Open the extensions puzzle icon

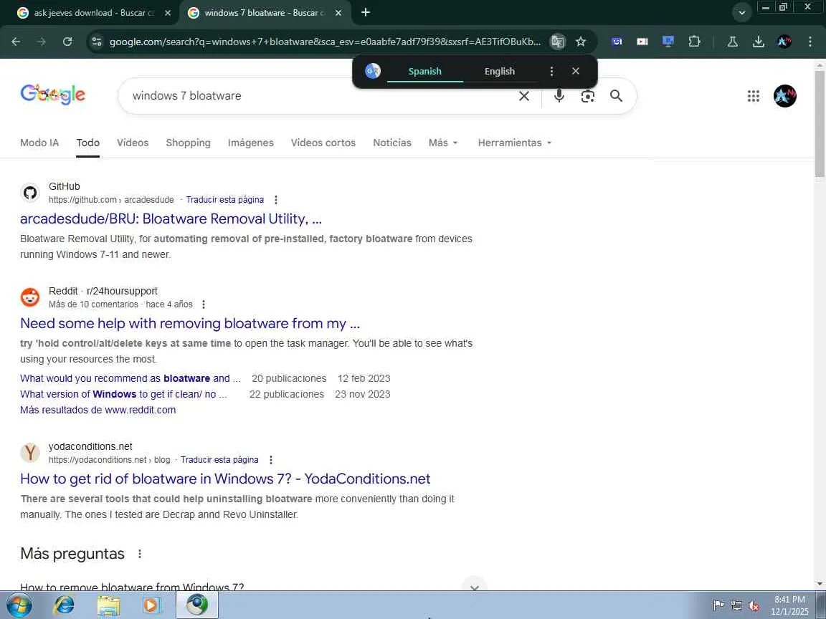point(694,42)
